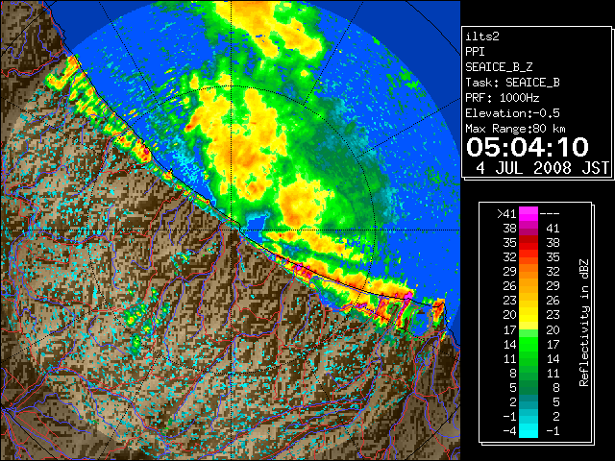Pick the amber 23–26 dBZ legend swatch
Screen dimensions: 615x461
click(x=529, y=301)
